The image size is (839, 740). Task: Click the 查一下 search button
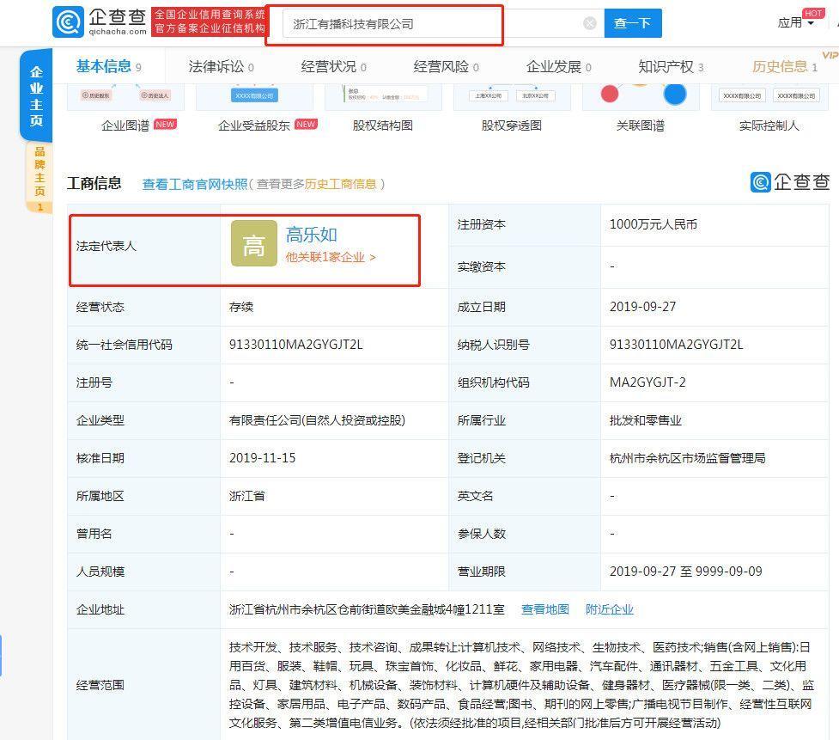click(x=632, y=23)
